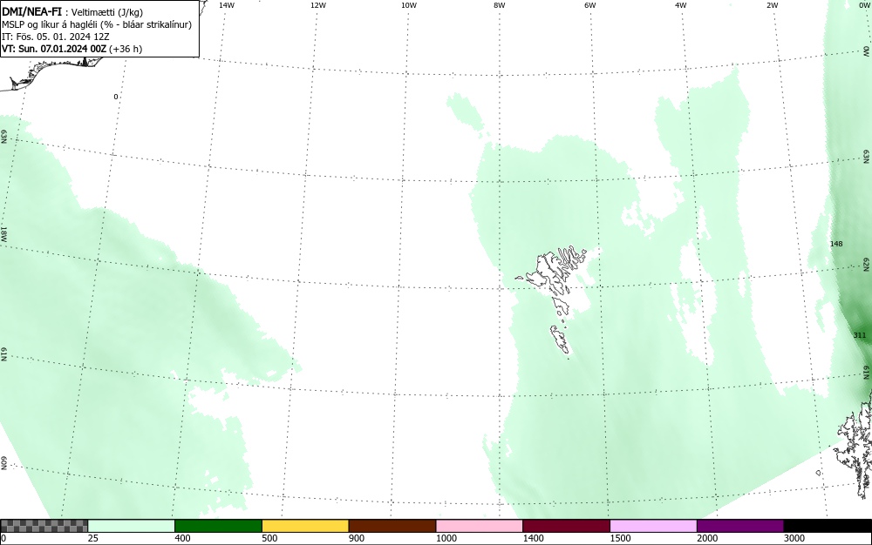Viewport: 872px width, 545px height.
Task: Pick the maroon 1400–1500 legend swatch
Action: [x=566, y=526]
